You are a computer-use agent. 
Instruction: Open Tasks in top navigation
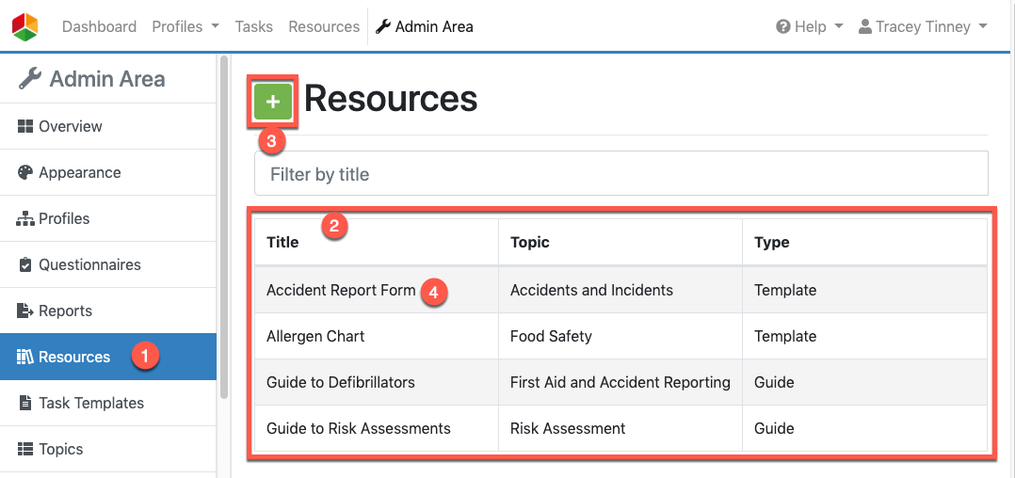tap(254, 26)
